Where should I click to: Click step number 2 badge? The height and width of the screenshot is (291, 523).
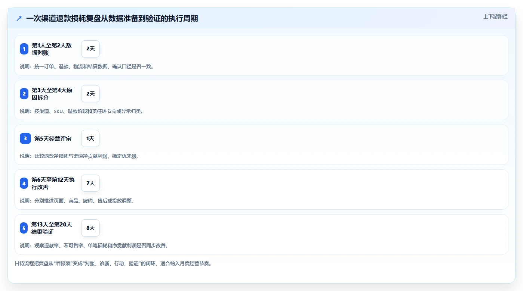click(24, 94)
